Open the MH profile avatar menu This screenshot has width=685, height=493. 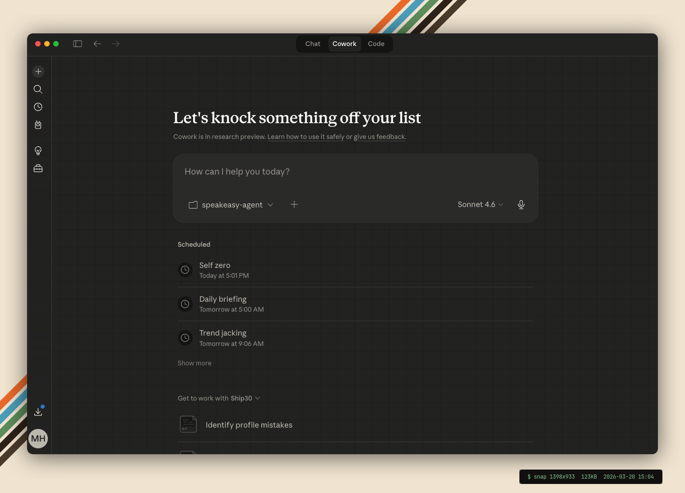point(38,438)
